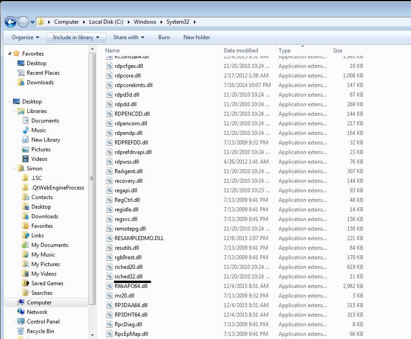The width and height of the screenshot is (411, 339).
Task: Click the Burn toolbar button
Action: 164,37
